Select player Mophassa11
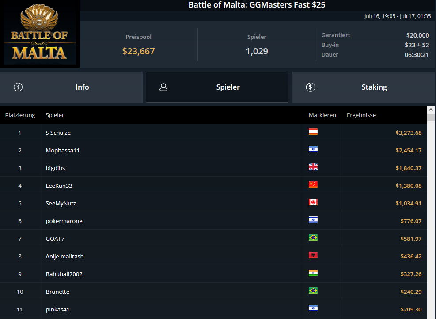The image size is (436, 319). click(63, 151)
